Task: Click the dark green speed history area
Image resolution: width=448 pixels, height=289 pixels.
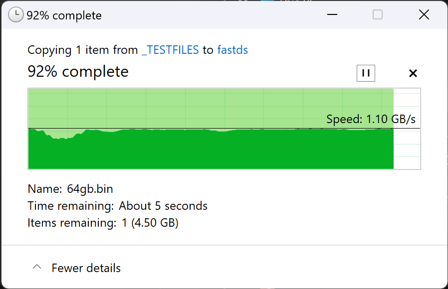Action: point(200,149)
